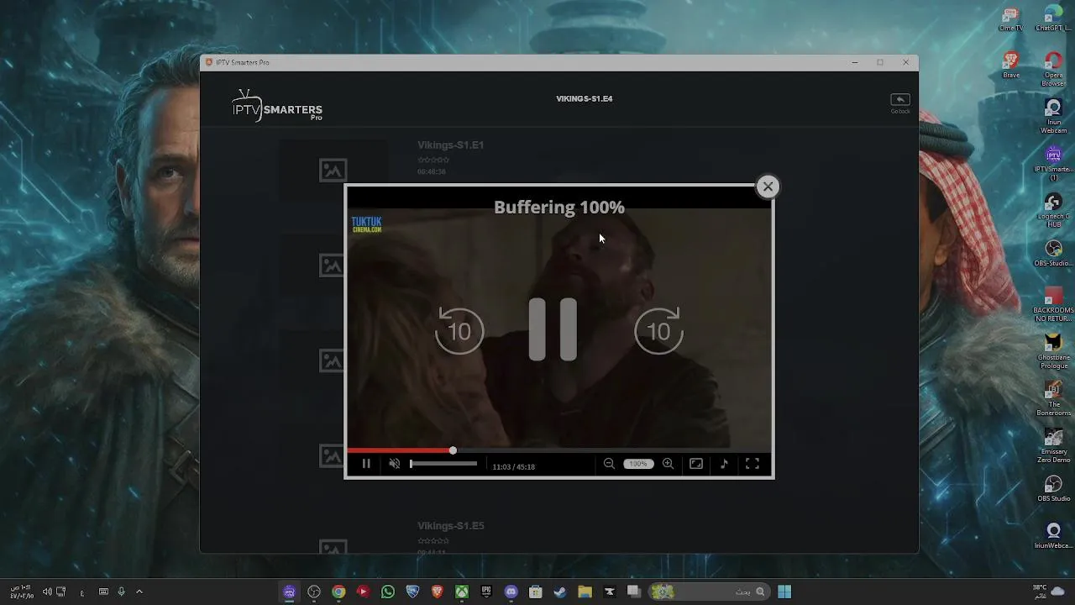Open the Ghostbane Prologue desktop shortcut
The height and width of the screenshot is (605, 1075).
pyautogui.click(x=1053, y=351)
